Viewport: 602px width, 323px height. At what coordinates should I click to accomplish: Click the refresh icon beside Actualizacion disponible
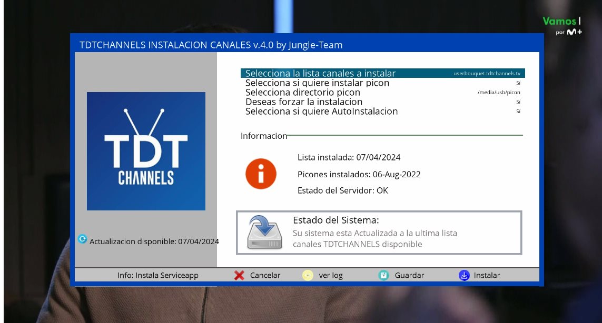point(82,239)
